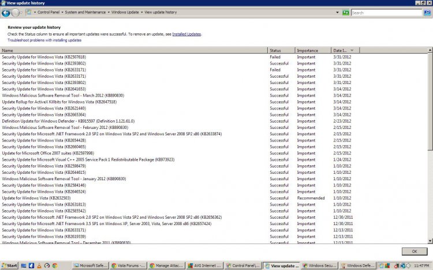Expand dropdown arrow before System and Maintenance
433x270 pixels.
62,12
